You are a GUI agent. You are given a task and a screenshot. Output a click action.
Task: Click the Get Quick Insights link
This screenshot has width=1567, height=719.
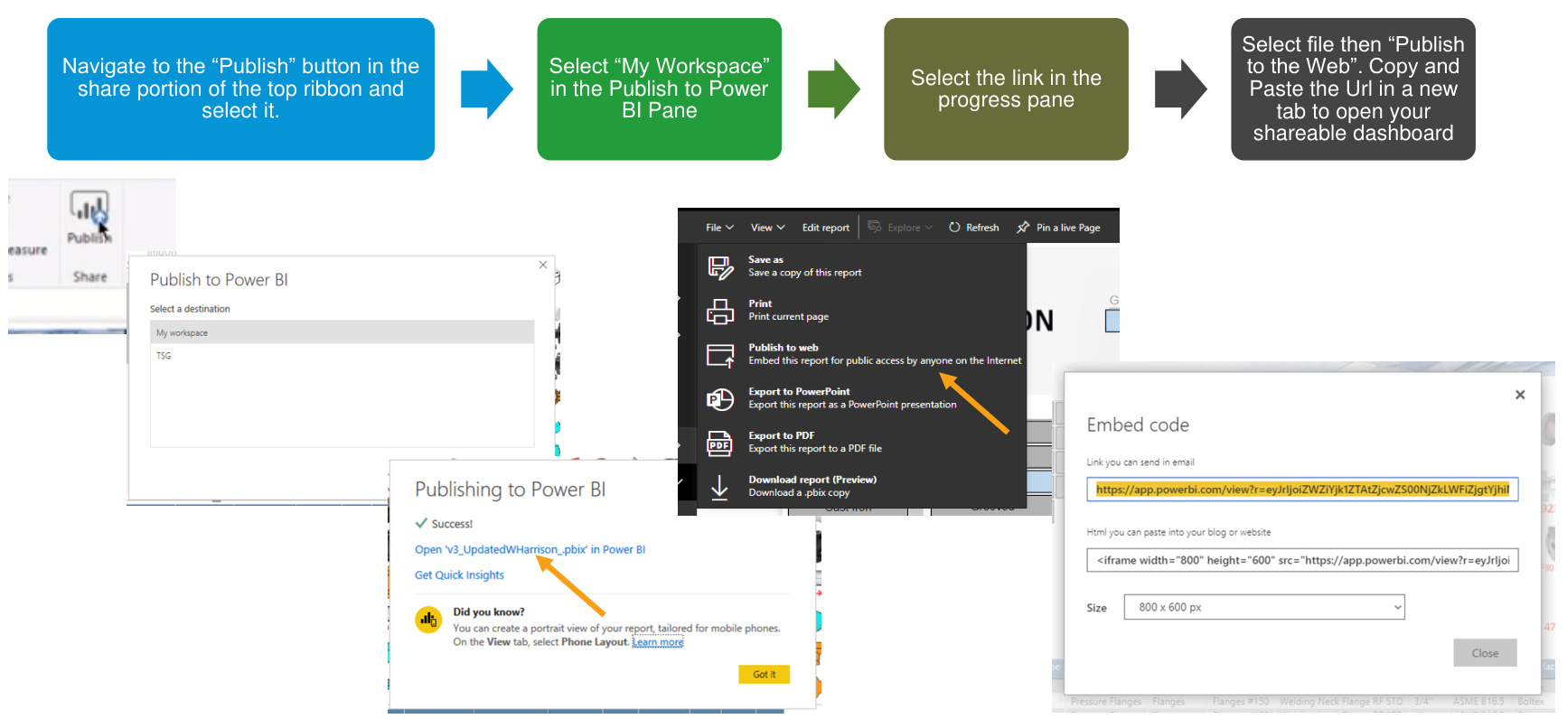point(459,575)
